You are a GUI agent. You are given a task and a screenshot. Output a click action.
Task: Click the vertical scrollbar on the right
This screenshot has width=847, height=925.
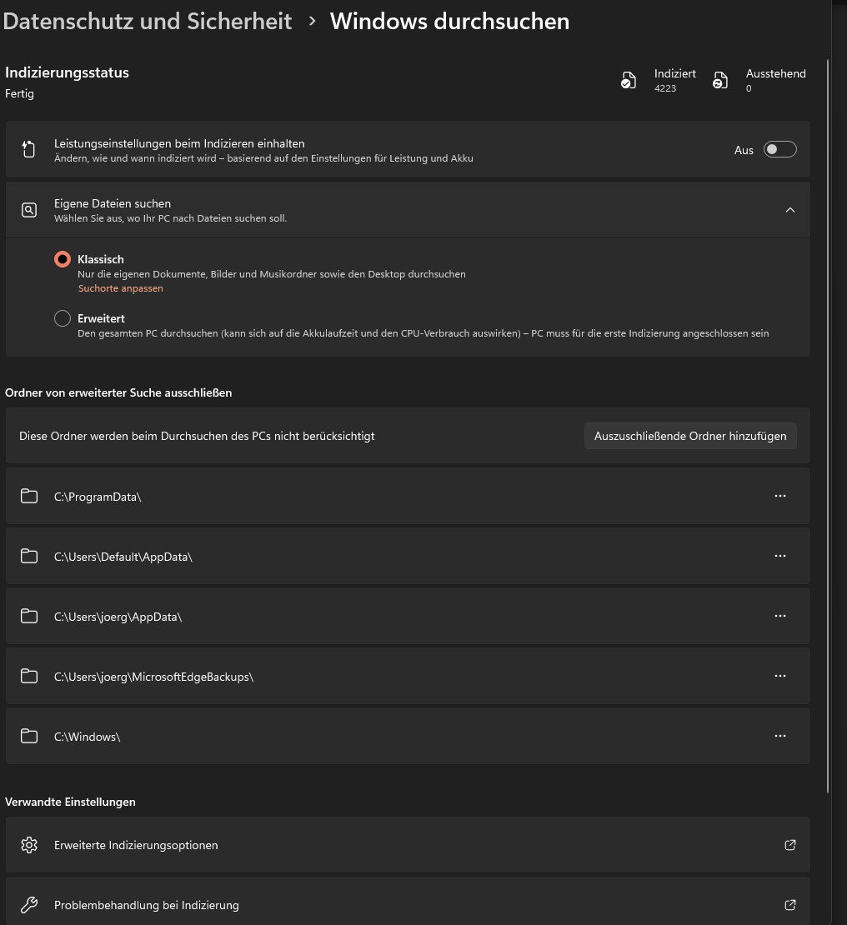tap(828, 417)
